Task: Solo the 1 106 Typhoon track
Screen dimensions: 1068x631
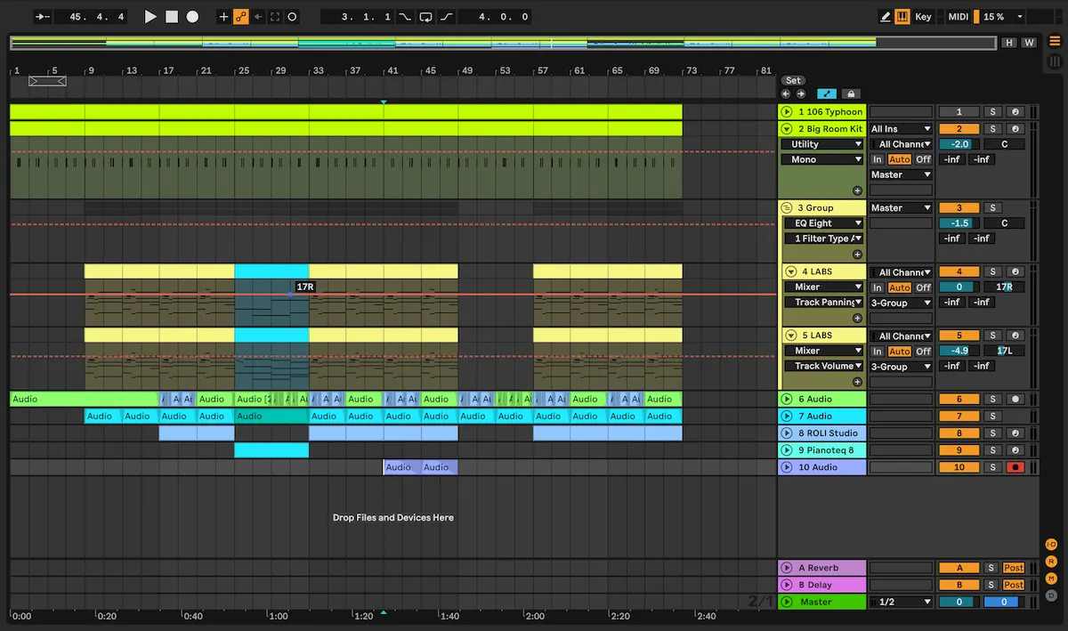Action: 991,112
